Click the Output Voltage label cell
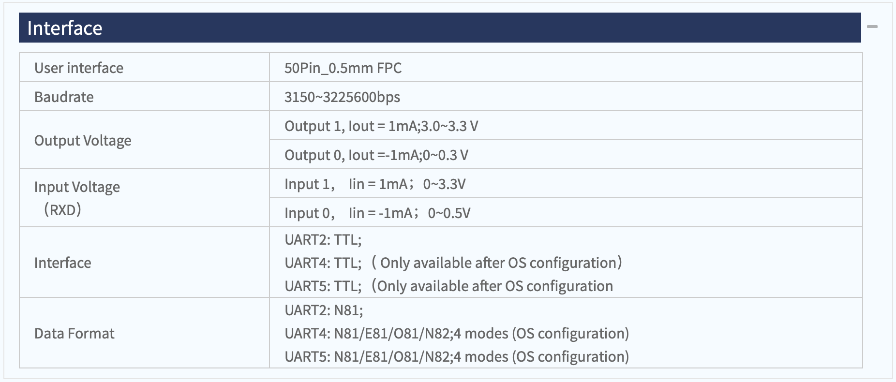The width and height of the screenshot is (896, 382). point(83,141)
